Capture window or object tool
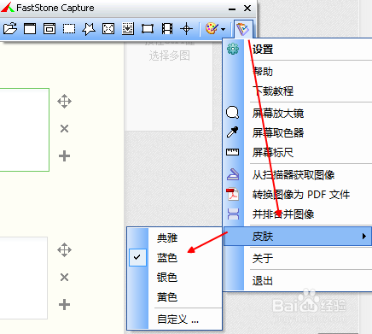The height and width of the screenshot is (334, 372). click(49, 29)
